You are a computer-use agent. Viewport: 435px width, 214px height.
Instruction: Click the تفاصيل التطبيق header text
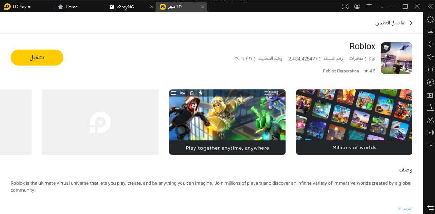click(390, 23)
